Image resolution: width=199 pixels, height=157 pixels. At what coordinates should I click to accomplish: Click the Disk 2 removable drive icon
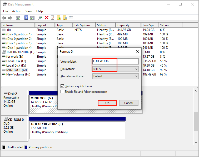6,93
